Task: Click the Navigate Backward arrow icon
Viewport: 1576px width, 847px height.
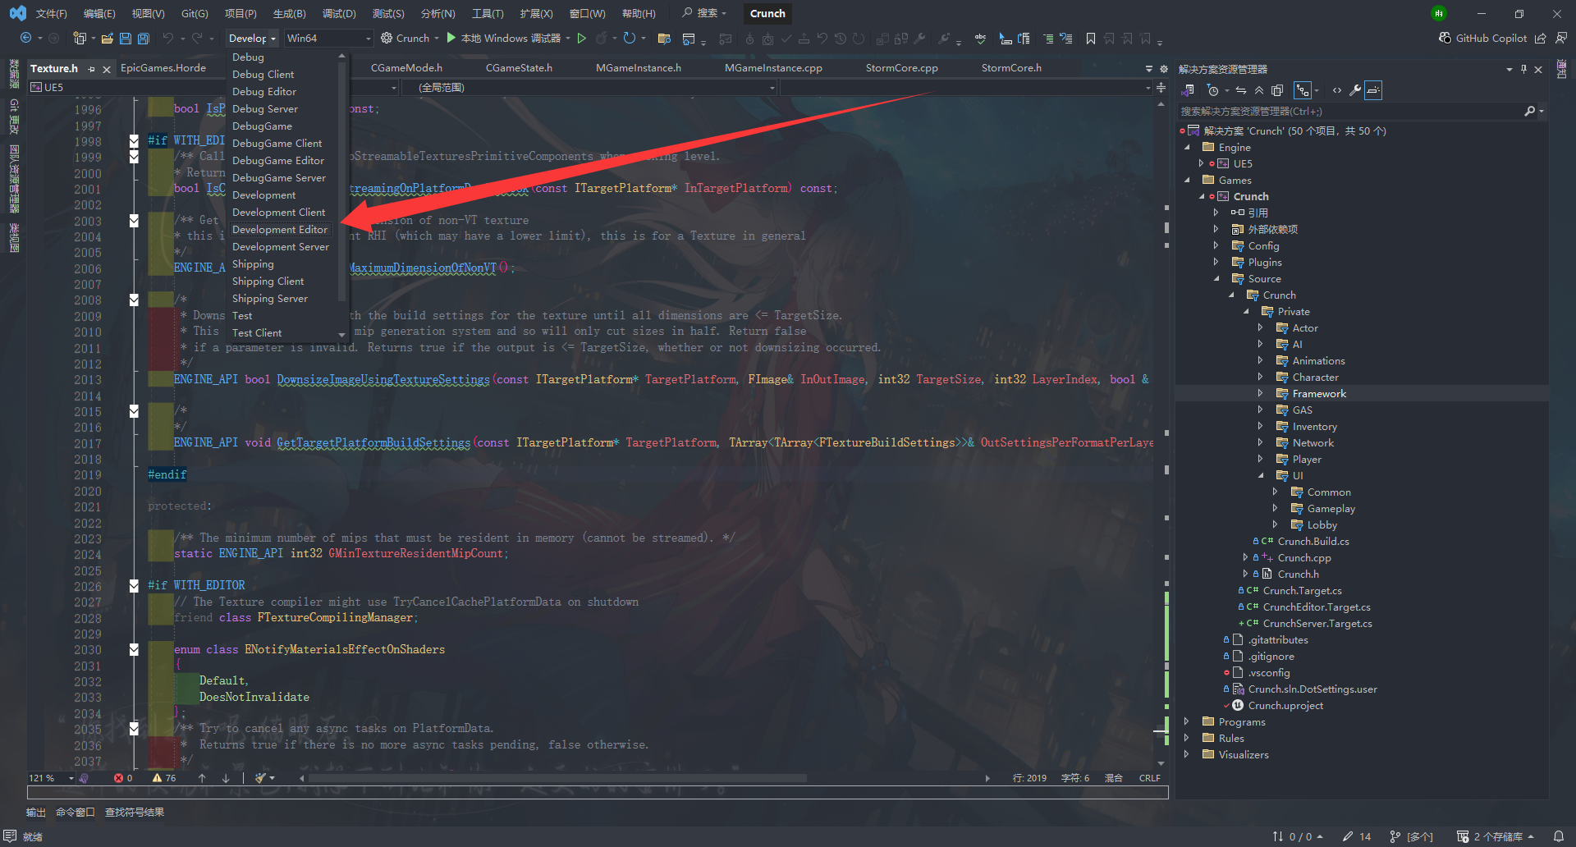Action: click(x=25, y=39)
